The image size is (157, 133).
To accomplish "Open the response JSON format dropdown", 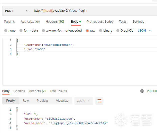I will 84,101.
